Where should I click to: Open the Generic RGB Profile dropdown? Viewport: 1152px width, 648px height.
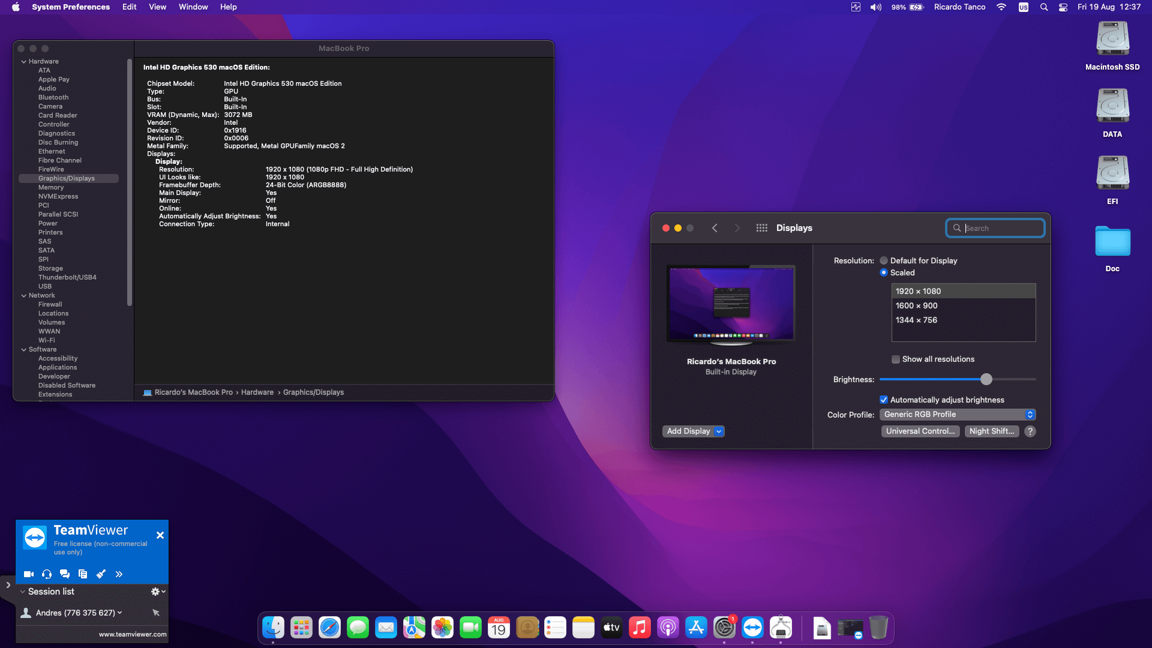tap(958, 414)
